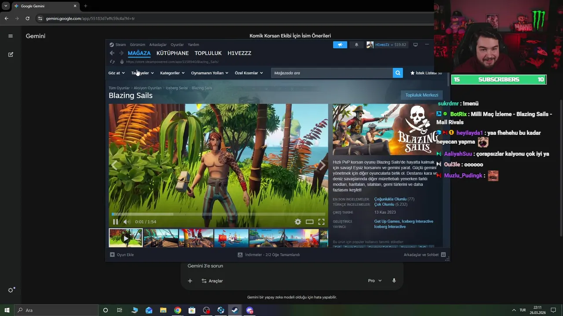This screenshot has height=316, width=563.
Task: Go forward in Steam navigation
Action: pyautogui.click(x=121, y=53)
